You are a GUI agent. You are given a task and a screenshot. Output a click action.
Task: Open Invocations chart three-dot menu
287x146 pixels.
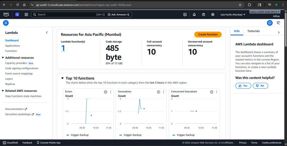163,92
